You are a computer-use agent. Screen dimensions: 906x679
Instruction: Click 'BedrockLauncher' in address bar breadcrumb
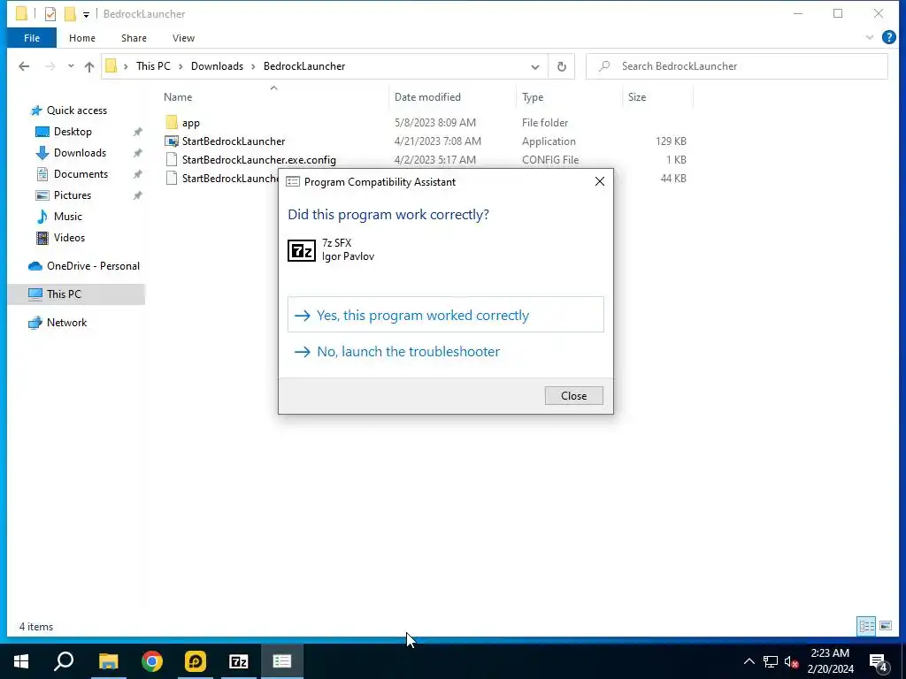(304, 65)
